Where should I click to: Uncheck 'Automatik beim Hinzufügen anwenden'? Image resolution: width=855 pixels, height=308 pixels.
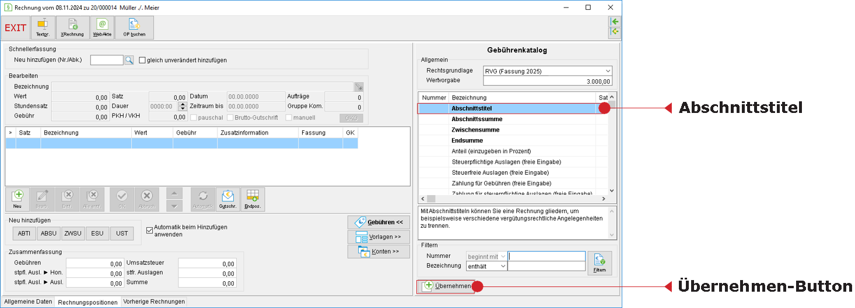tap(149, 230)
